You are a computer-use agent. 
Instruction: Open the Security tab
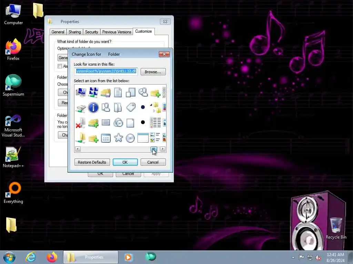coord(91,32)
